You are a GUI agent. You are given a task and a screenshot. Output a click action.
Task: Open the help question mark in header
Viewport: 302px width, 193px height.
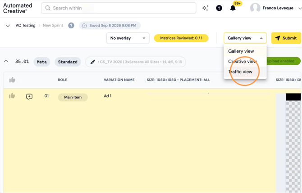pyautogui.click(x=219, y=8)
